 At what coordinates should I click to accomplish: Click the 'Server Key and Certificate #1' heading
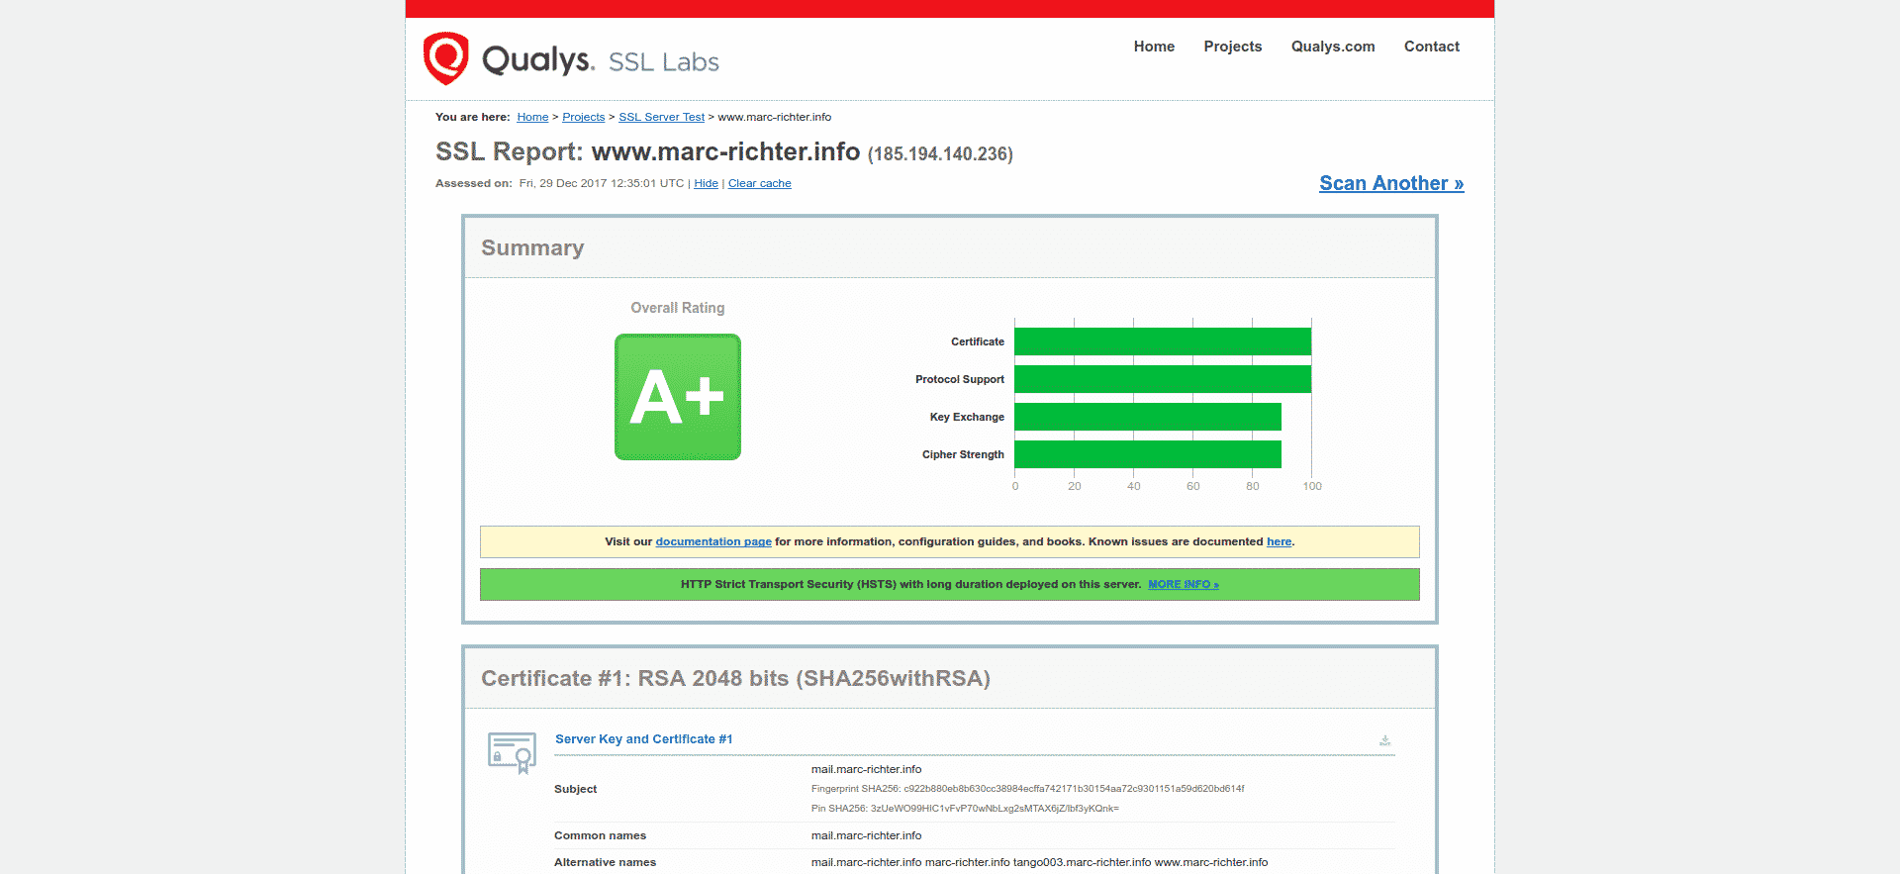643,739
